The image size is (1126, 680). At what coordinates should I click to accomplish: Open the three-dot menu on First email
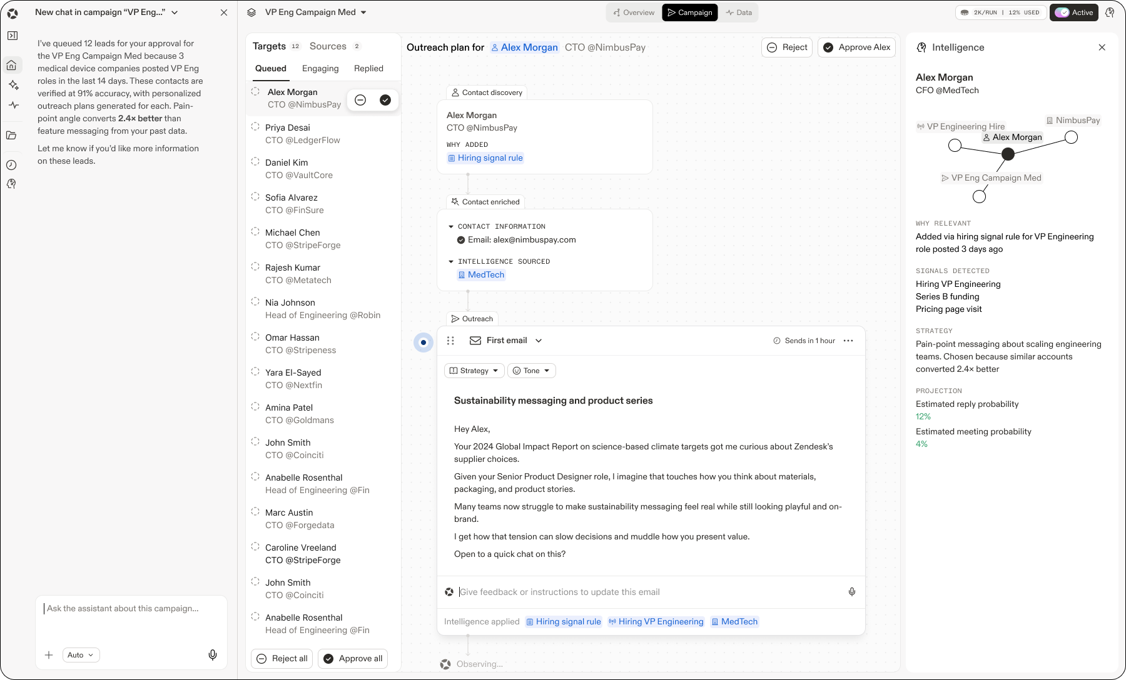(x=848, y=341)
